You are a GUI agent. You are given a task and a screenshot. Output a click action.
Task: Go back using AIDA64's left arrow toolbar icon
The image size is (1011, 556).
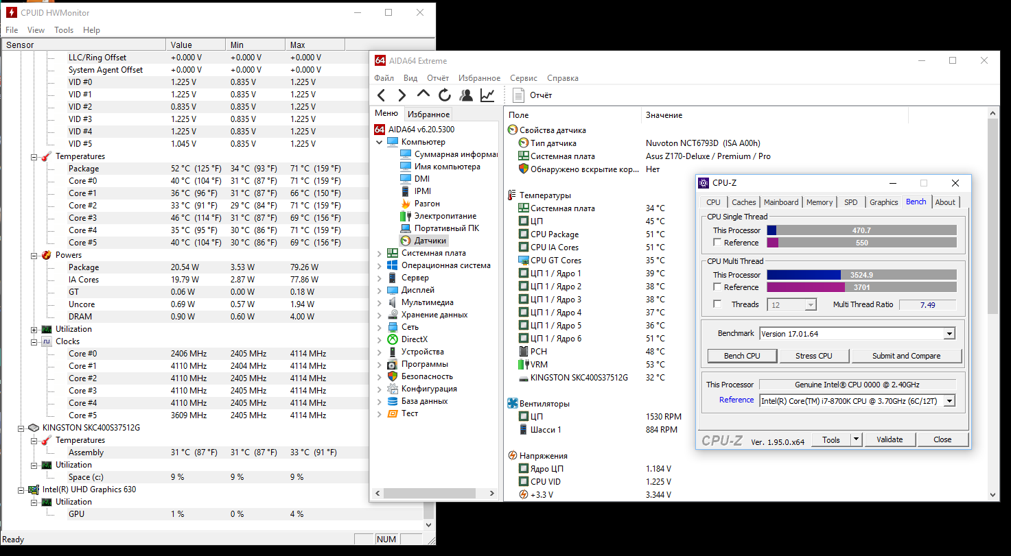coord(382,95)
